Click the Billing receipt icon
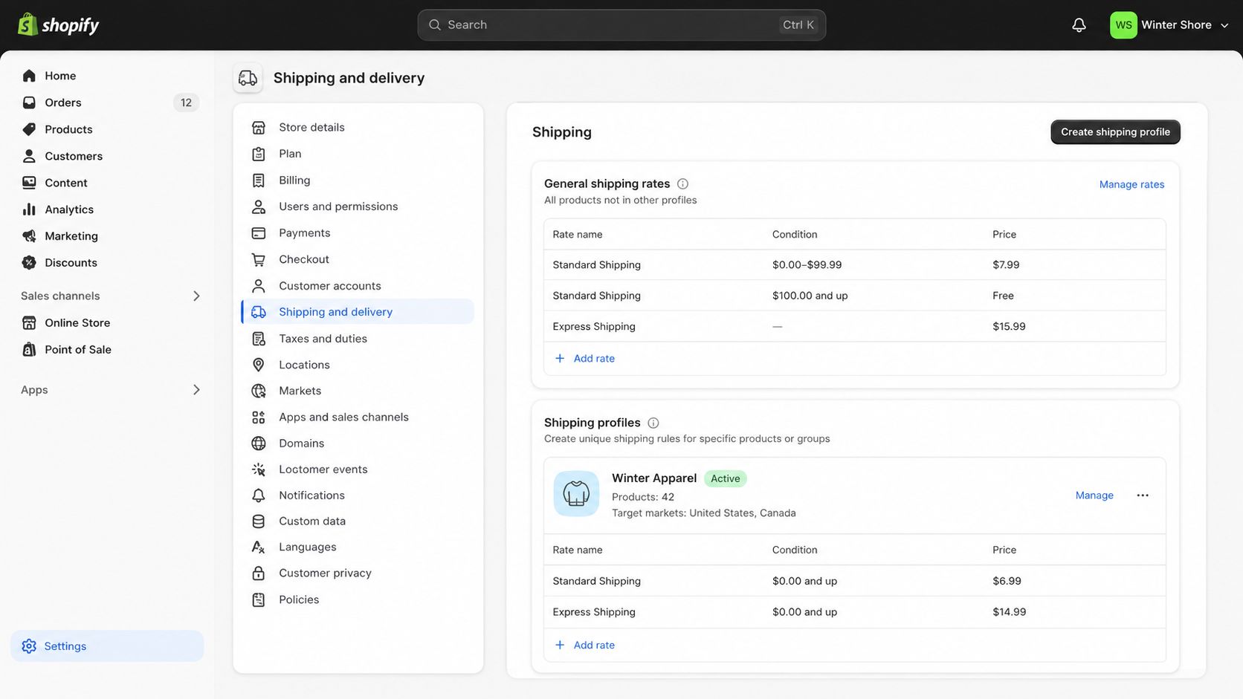This screenshot has width=1243, height=699. coord(258,181)
